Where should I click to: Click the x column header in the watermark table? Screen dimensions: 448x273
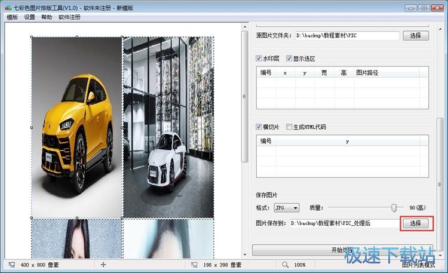pyautogui.click(x=285, y=73)
